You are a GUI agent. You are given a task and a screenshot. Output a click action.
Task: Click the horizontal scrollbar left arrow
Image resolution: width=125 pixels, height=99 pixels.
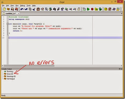[2, 66]
